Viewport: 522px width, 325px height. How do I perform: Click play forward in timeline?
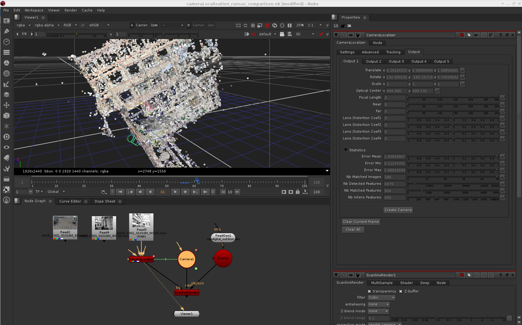click(x=175, y=192)
